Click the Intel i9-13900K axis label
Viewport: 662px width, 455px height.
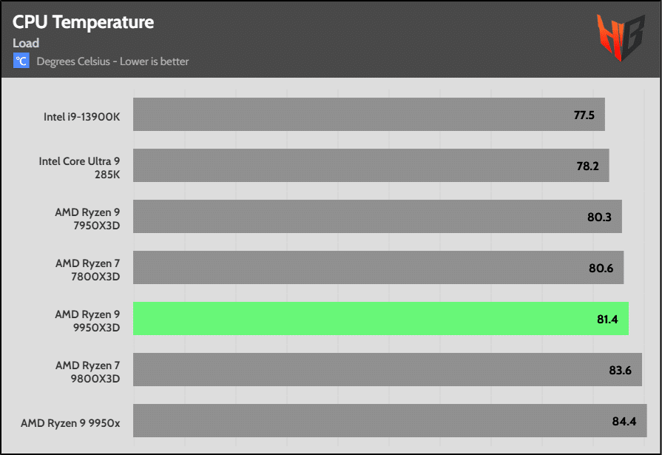pyautogui.click(x=81, y=115)
